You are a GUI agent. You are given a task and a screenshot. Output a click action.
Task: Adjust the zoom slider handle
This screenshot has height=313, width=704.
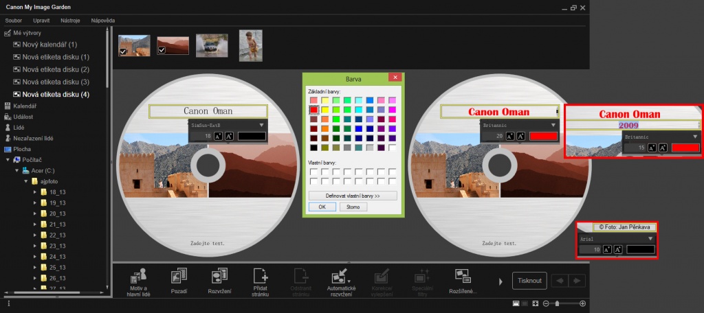557,303
